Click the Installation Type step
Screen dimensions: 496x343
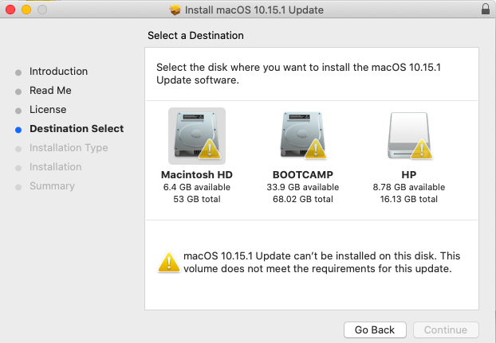[69, 148]
